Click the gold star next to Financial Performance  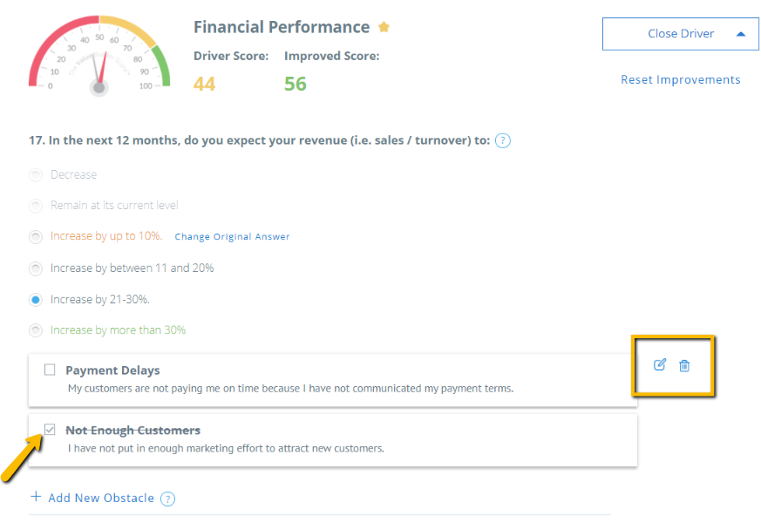click(x=384, y=27)
